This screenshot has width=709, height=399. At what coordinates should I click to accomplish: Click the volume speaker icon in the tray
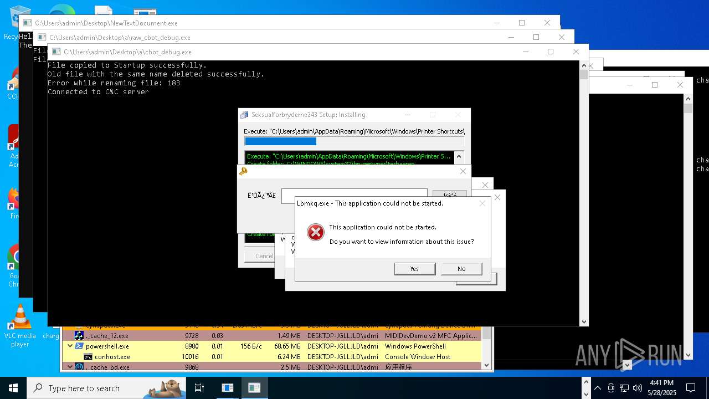coord(638,388)
